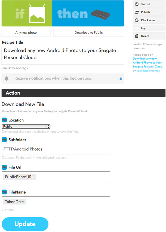Select the Download to Public action tab
The height and width of the screenshot is (232, 166).
click(x=89, y=33)
